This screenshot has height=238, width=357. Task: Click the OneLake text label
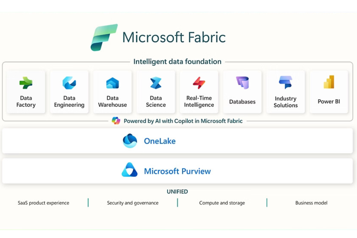click(160, 141)
